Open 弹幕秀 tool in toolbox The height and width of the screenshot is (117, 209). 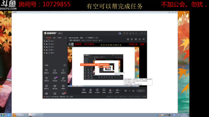point(63,87)
